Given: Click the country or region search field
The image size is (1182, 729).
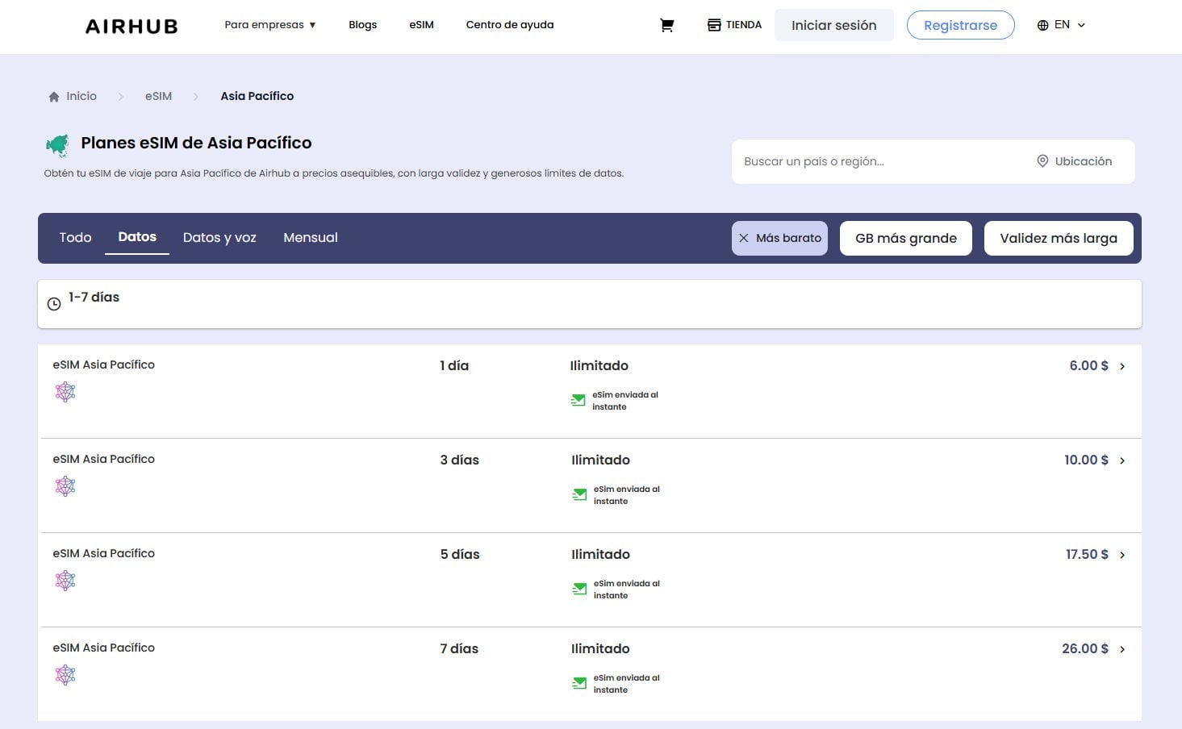Looking at the screenshot, I should pos(879,161).
